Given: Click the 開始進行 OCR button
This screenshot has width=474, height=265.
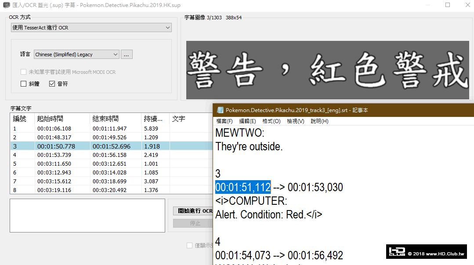Looking at the screenshot, I should 193,211.
